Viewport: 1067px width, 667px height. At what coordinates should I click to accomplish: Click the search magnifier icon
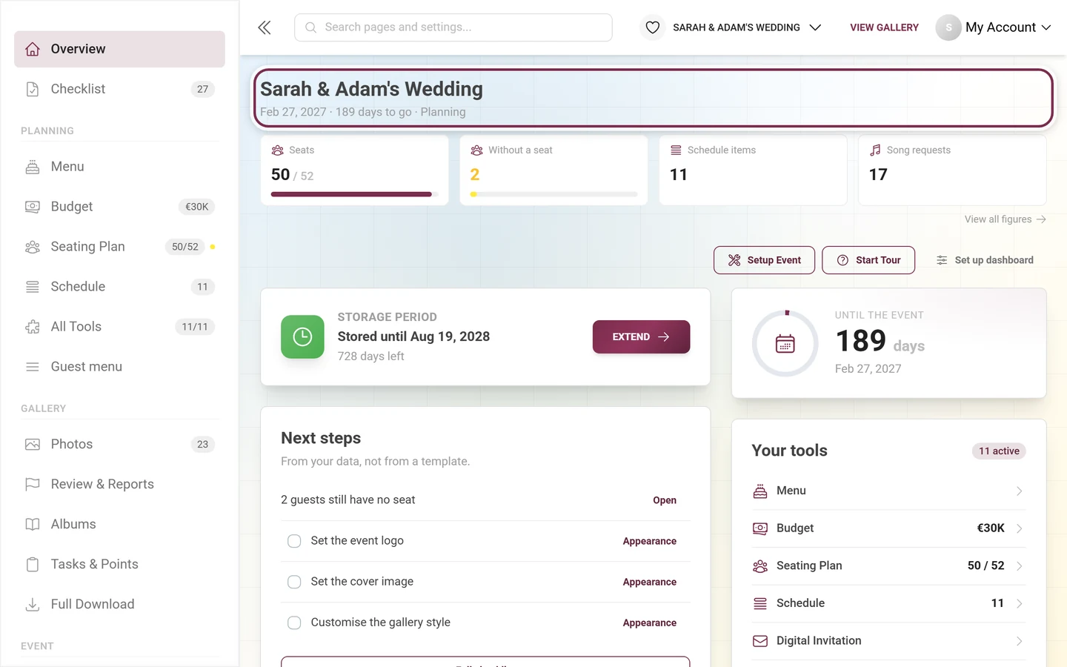tap(311, 27)
